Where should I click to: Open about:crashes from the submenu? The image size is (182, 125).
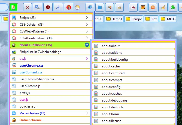[134, 94]
